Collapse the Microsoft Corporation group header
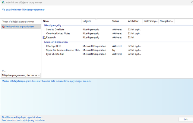Screen dimensions: 193x123 click(x=56, y=42)
